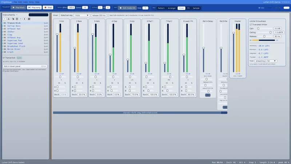Open the Song menu
291x164 pixels.
(x=31, y=2)
